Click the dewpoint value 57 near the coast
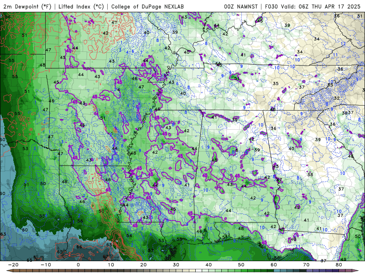The width and height of the screenshot is (365, 273). (151, 250)
